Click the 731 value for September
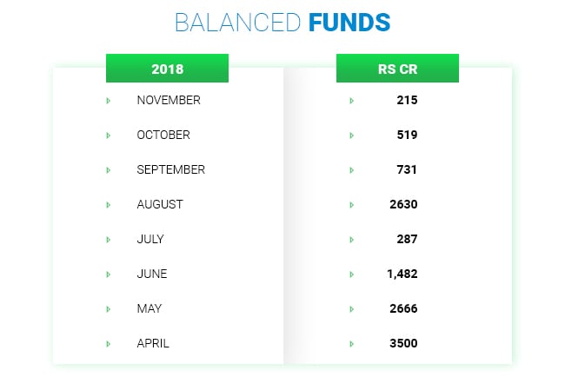 point(407,169)
